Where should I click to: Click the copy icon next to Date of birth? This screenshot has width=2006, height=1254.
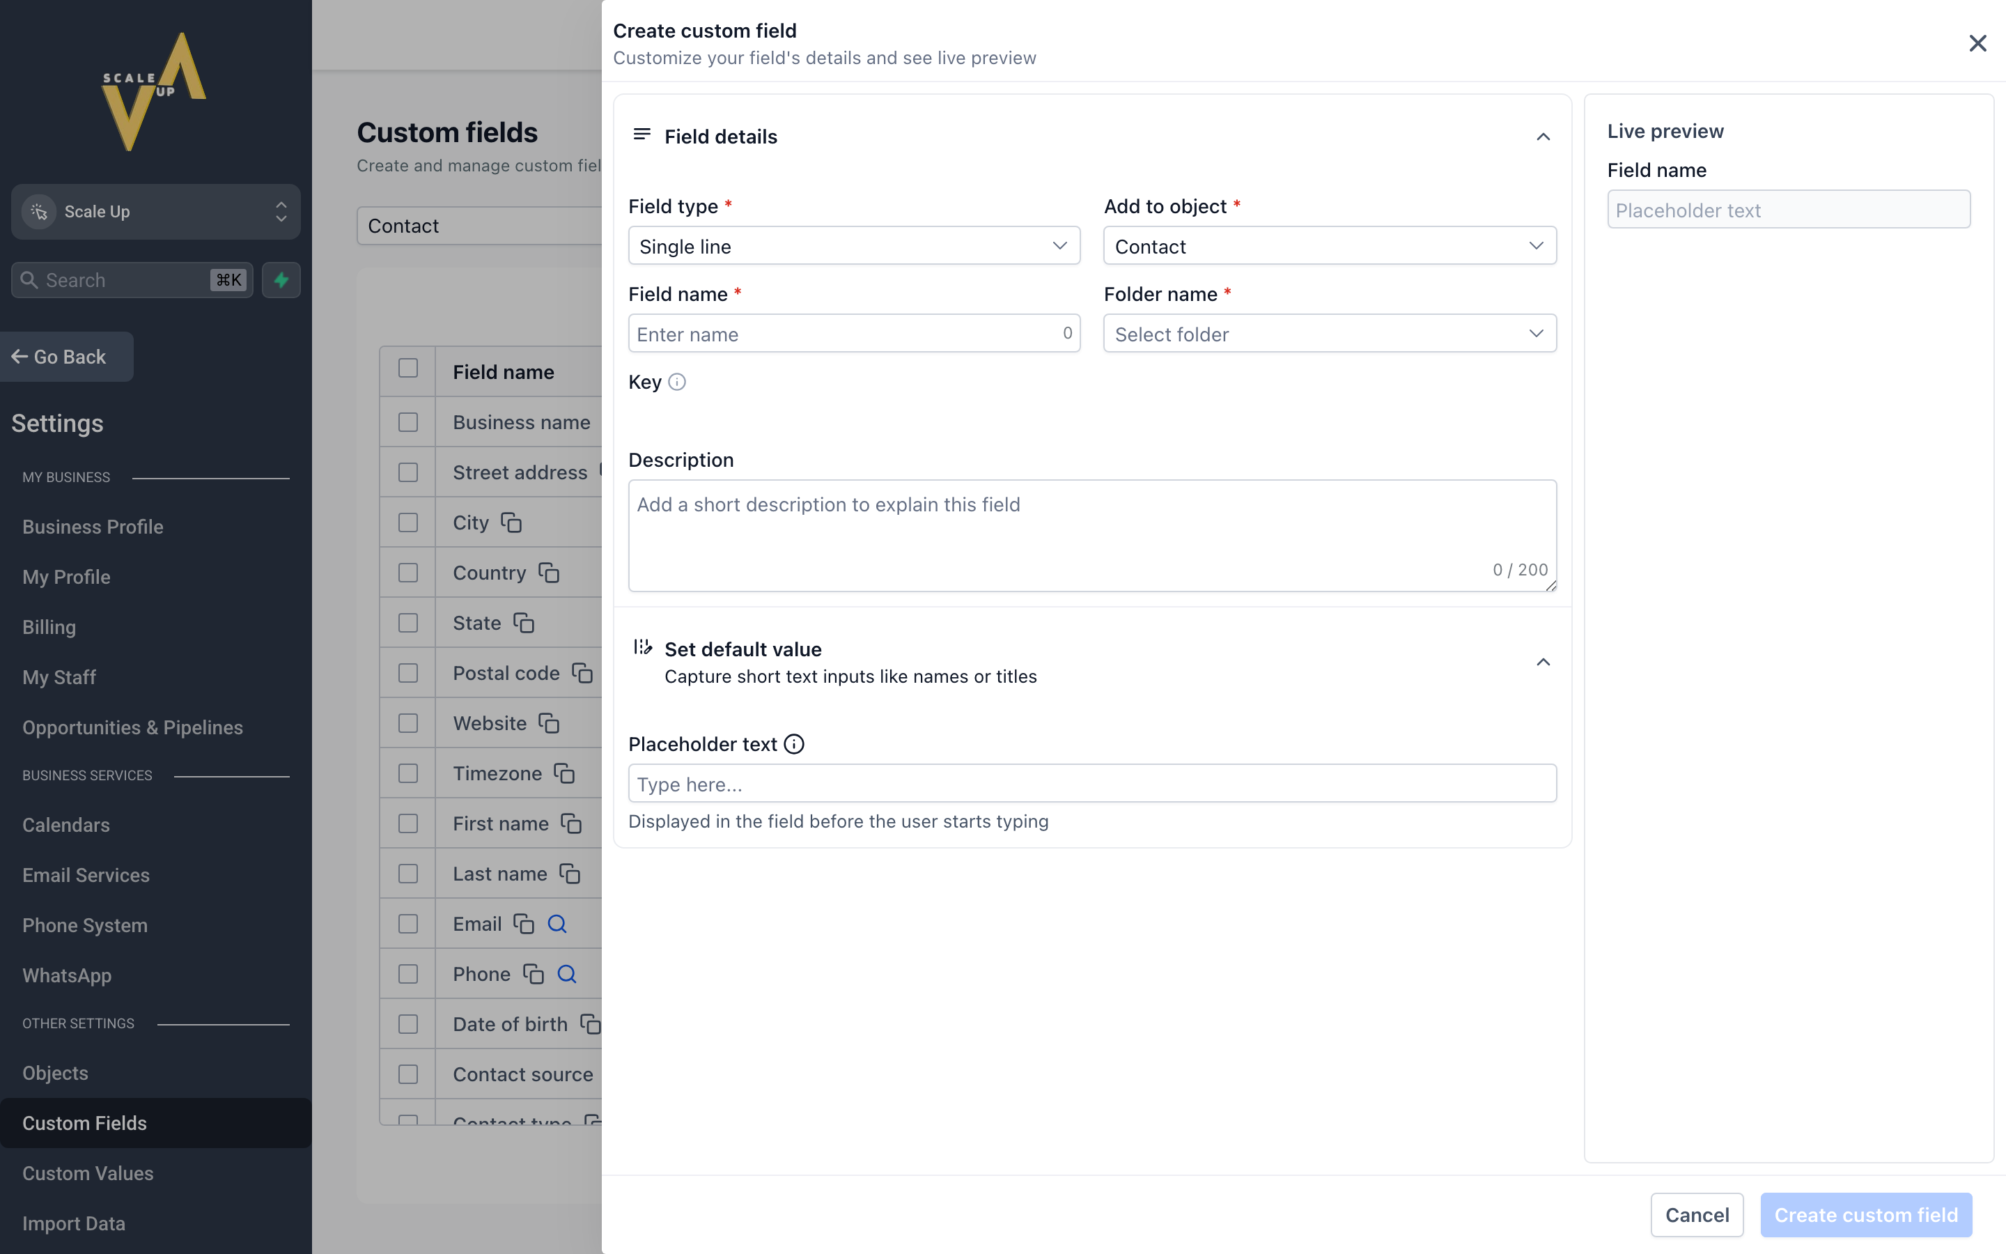[590, 1024]
